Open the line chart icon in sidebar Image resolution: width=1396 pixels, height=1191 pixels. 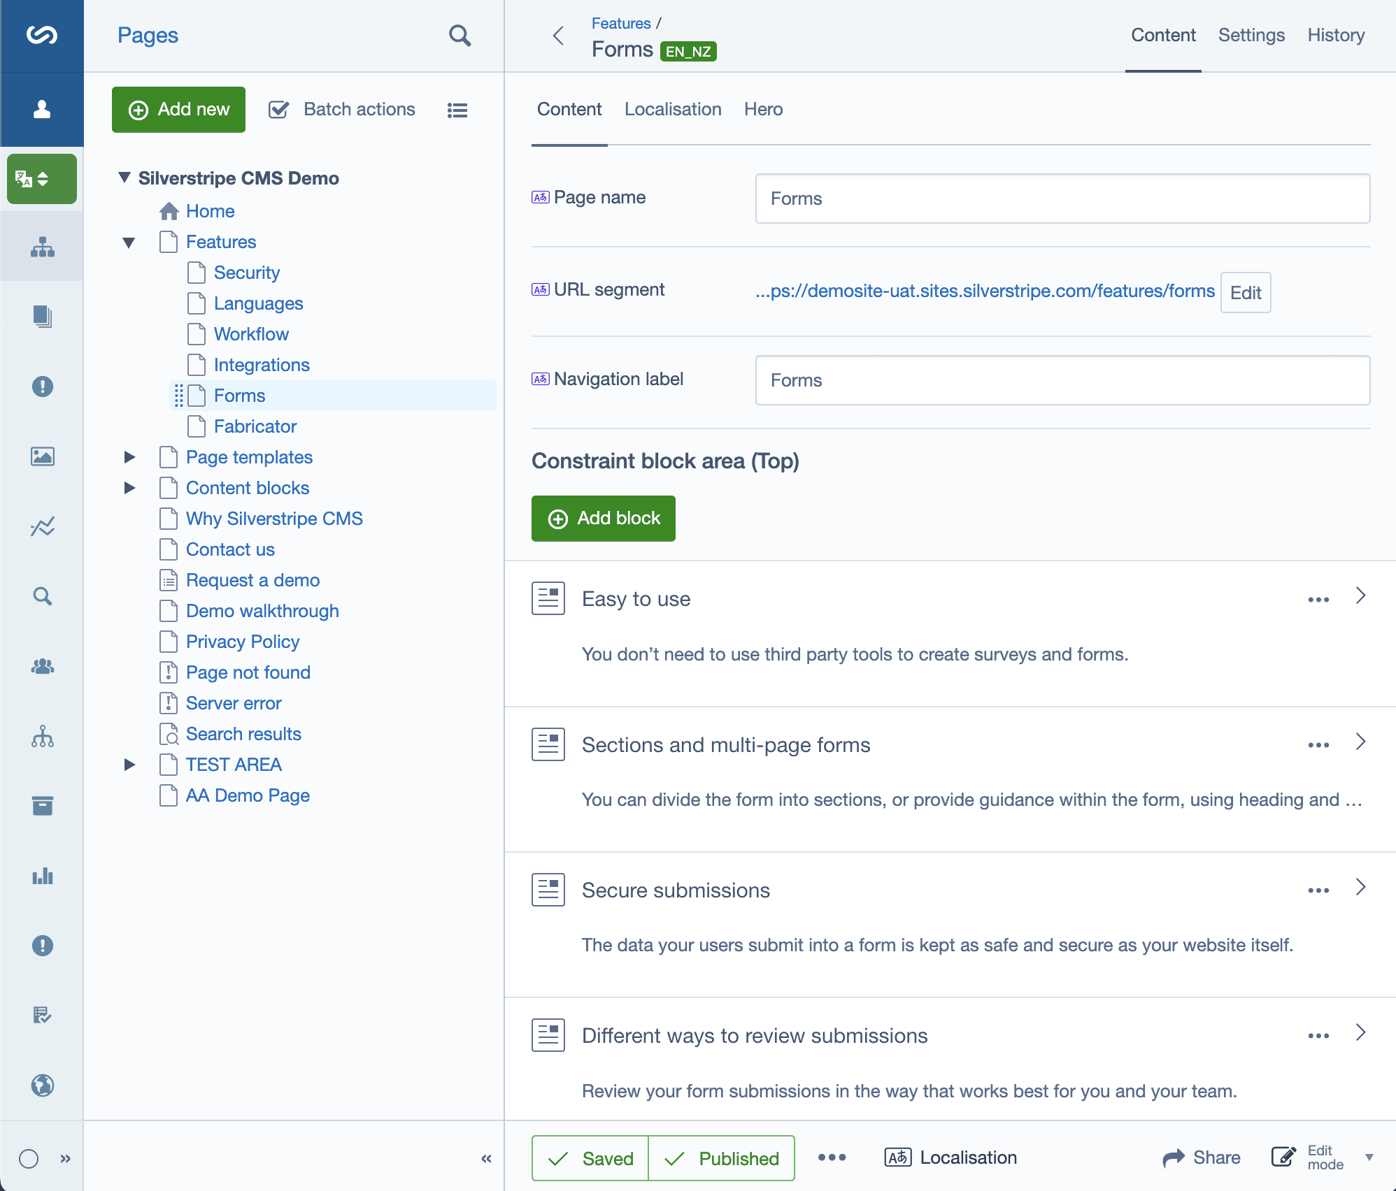(x=43, y=526)
